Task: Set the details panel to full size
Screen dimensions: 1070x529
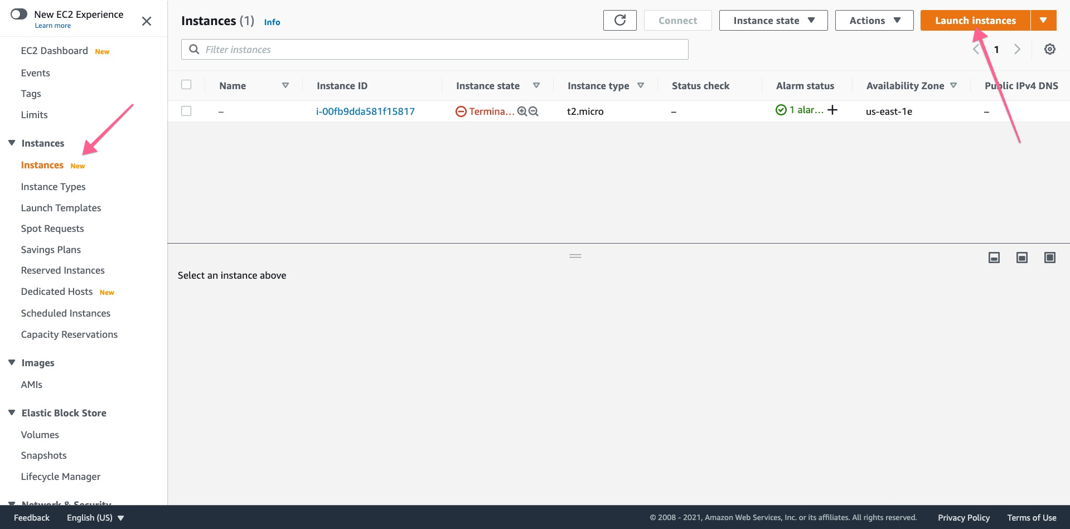Action: point(1049,258)
